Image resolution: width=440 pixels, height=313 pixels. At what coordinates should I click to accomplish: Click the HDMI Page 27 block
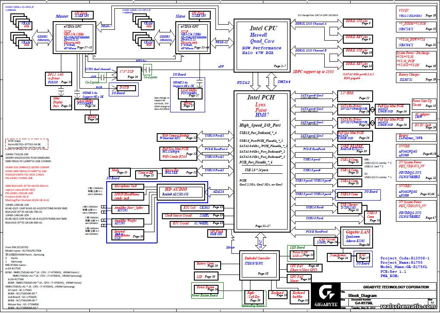pyautogui.click(x=188, y=105)
